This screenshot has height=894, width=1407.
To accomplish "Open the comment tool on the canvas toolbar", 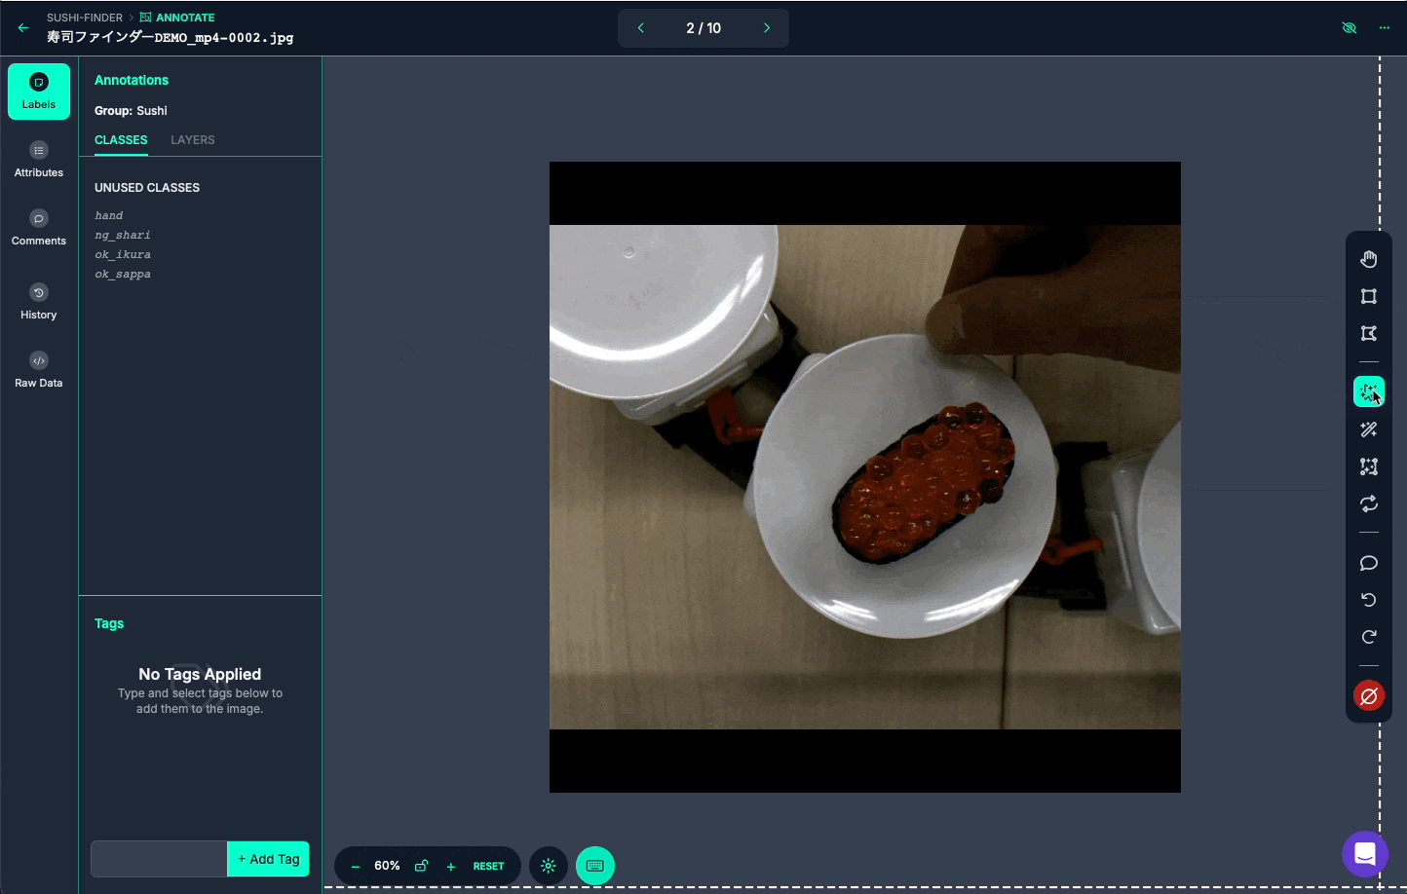I will 1368,563.
